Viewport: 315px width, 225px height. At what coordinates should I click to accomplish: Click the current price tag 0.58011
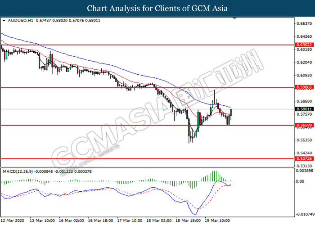pos(304,109)
